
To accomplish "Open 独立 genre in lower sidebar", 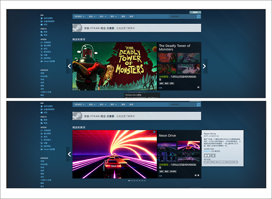I will [x=42, y=186].
